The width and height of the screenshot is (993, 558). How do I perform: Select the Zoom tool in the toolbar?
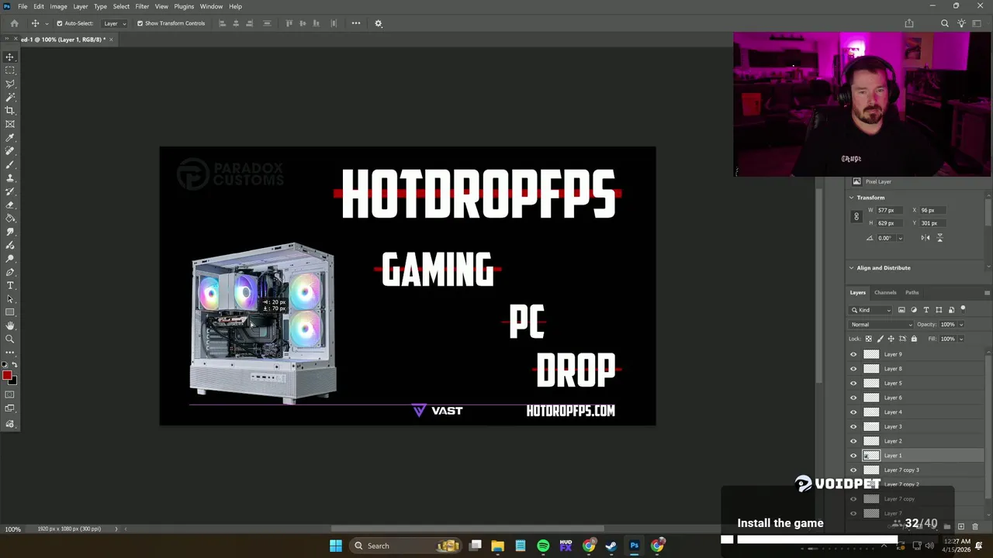coord(10,339)
